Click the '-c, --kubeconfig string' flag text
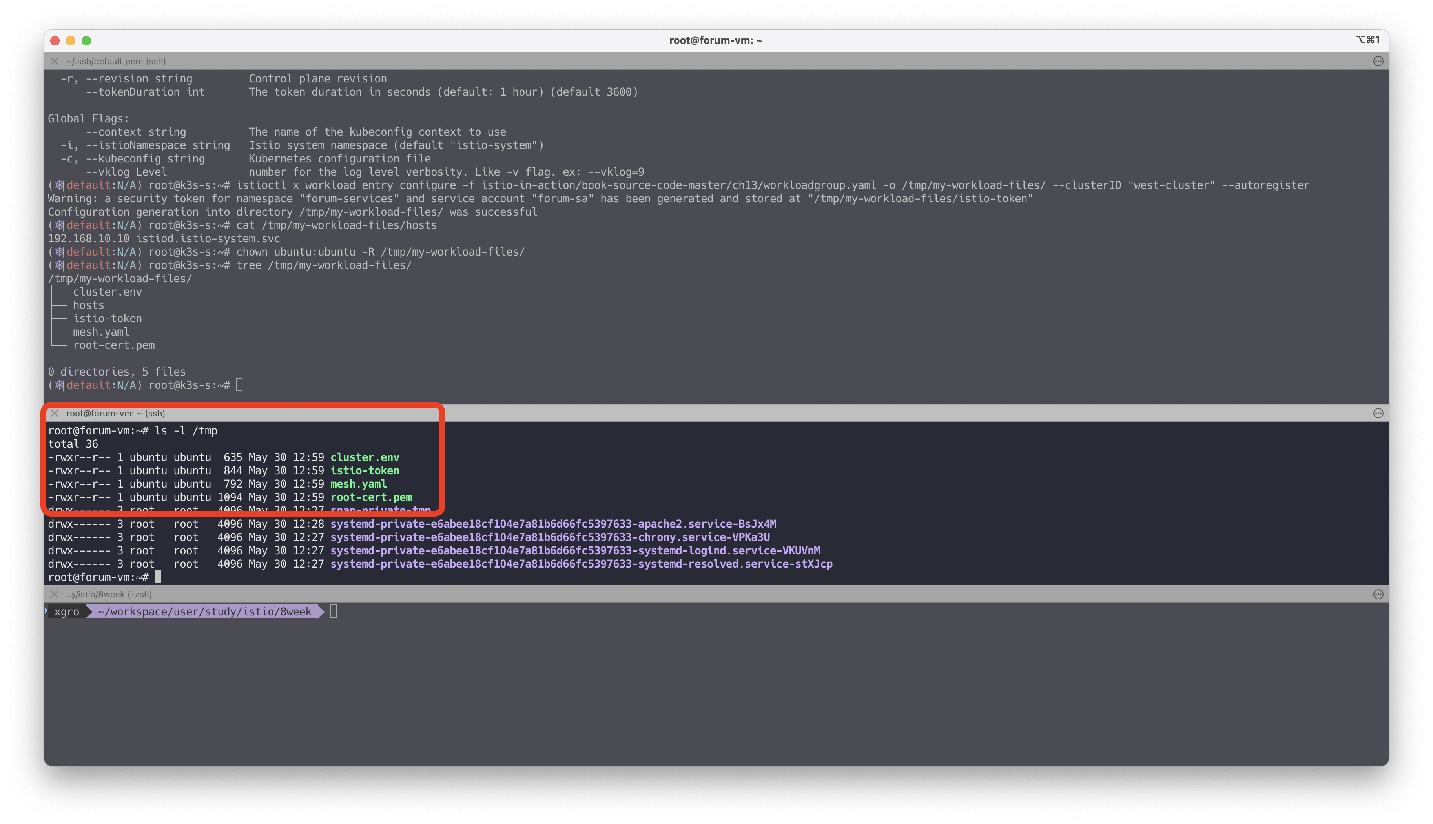The image size is (1433, 824). click(133, 158)
